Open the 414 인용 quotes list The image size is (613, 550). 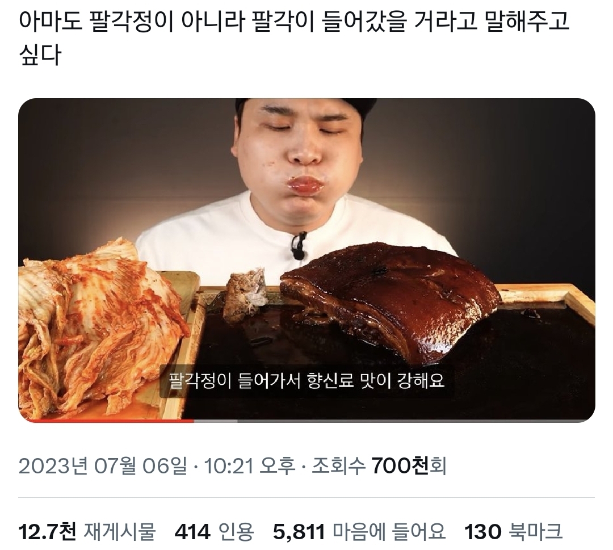[214, 532]
